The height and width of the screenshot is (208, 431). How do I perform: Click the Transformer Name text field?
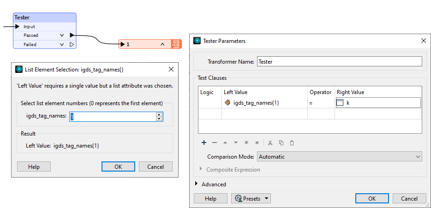[339, 61]
